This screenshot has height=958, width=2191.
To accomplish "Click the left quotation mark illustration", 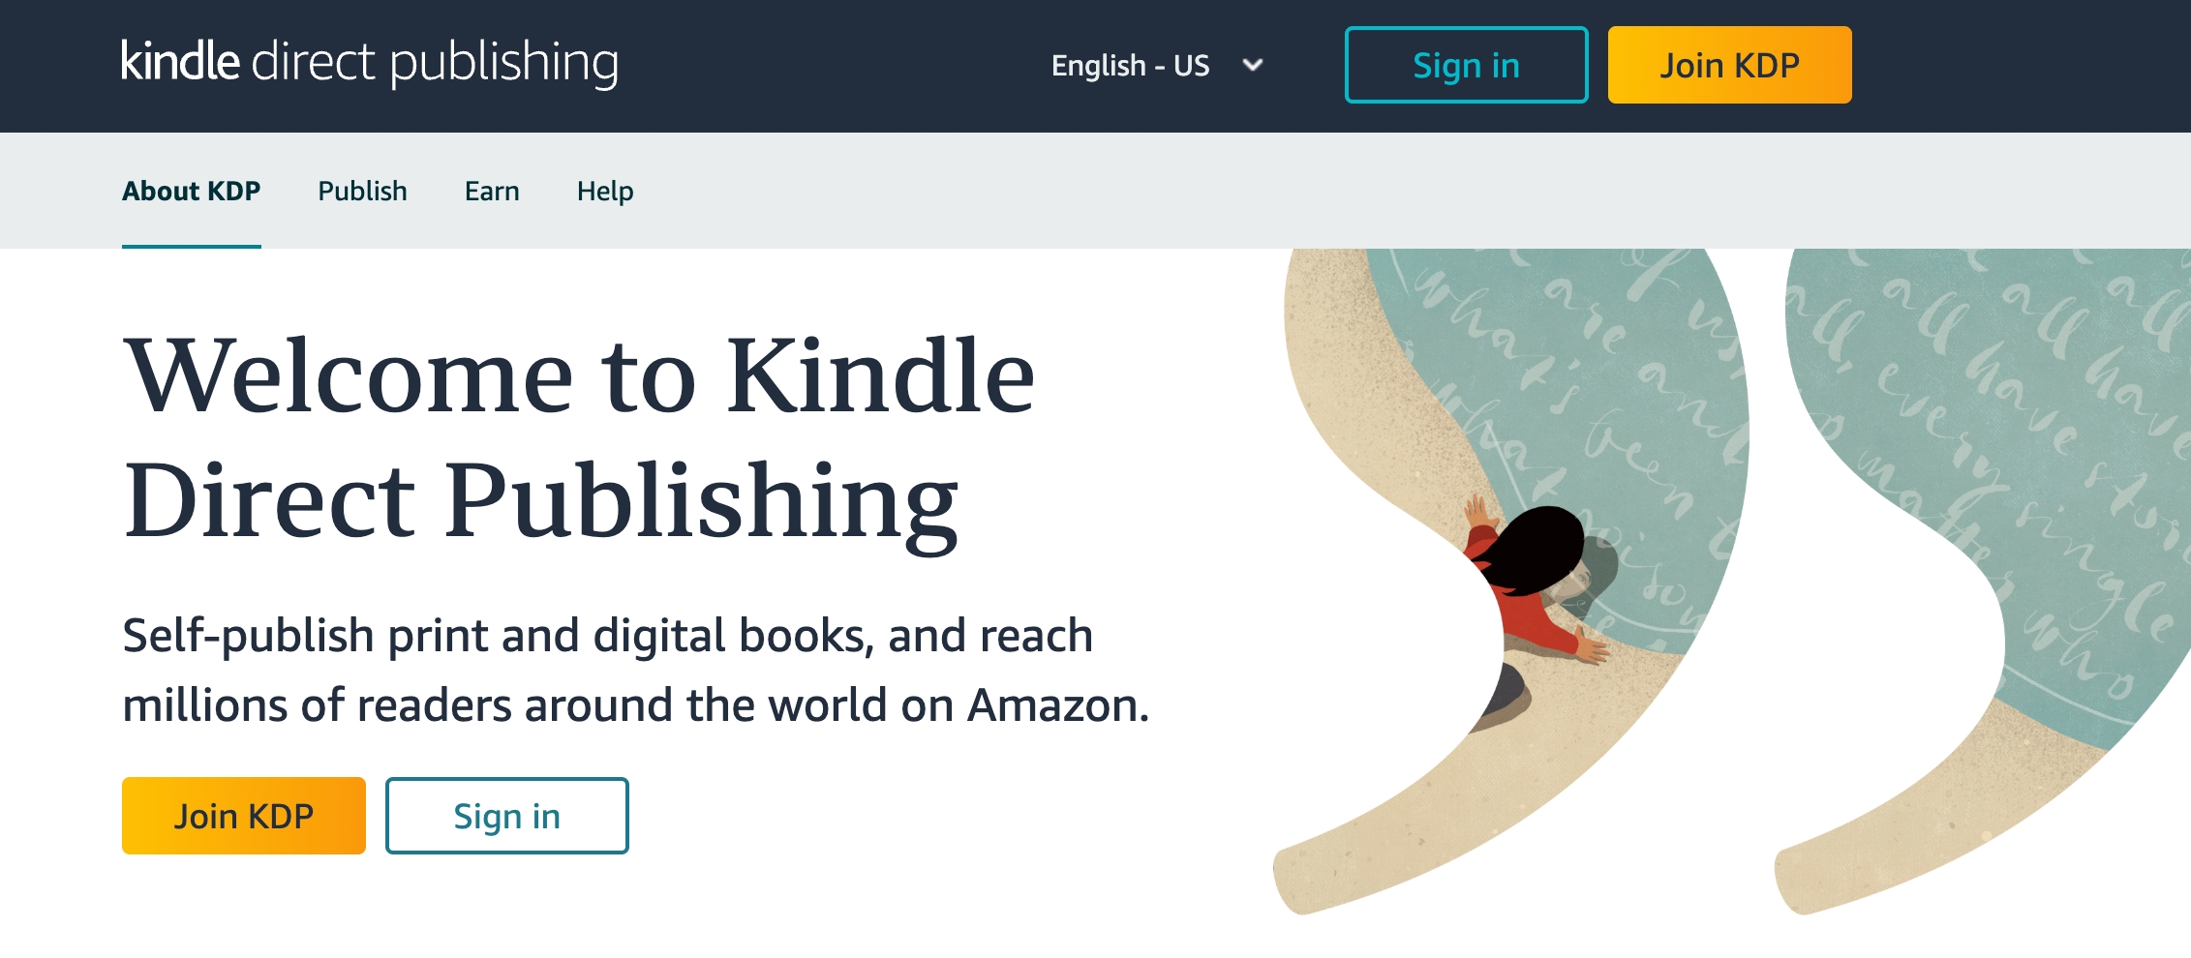I will point(1510,581).
